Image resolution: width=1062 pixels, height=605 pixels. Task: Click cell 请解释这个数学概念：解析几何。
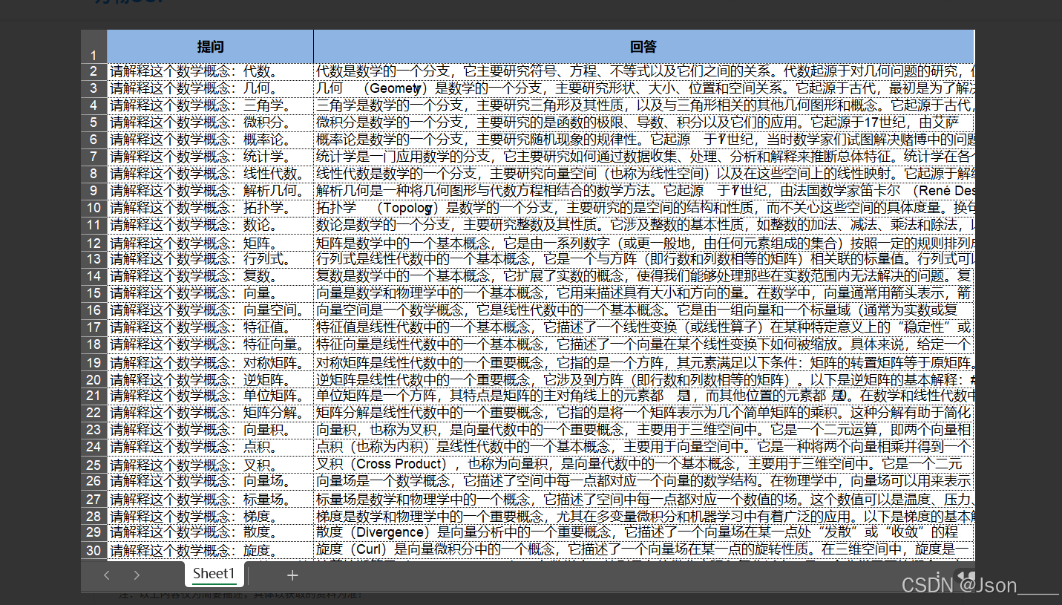coord(210,191)
